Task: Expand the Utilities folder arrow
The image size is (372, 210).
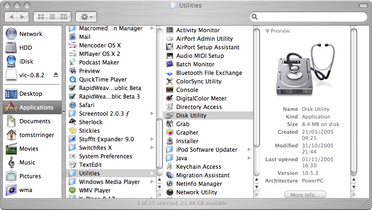Action: coord(152,173)
